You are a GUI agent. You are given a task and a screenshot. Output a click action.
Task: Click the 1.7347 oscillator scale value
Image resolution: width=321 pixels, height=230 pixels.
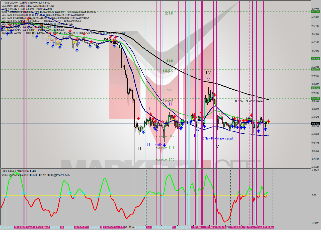coord(315,170)
